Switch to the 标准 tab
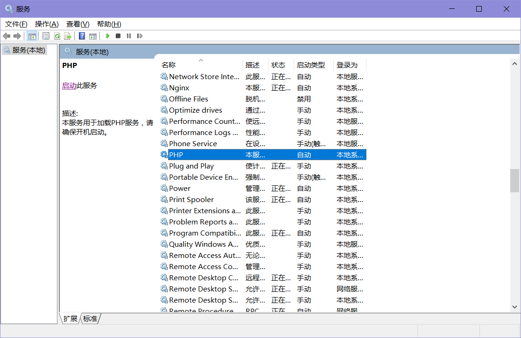Screen dimensions: 521x338 click(x=90, y=319)
